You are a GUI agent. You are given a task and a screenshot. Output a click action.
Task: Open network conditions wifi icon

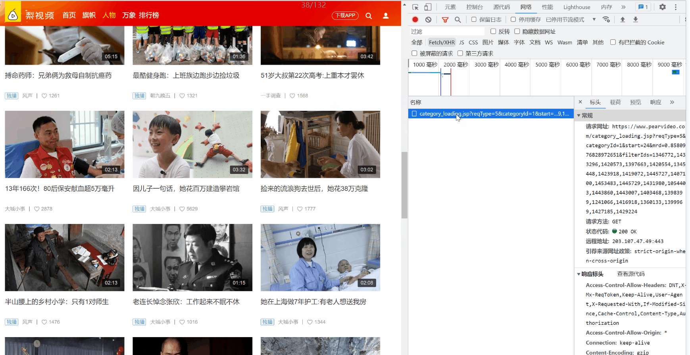606,19
